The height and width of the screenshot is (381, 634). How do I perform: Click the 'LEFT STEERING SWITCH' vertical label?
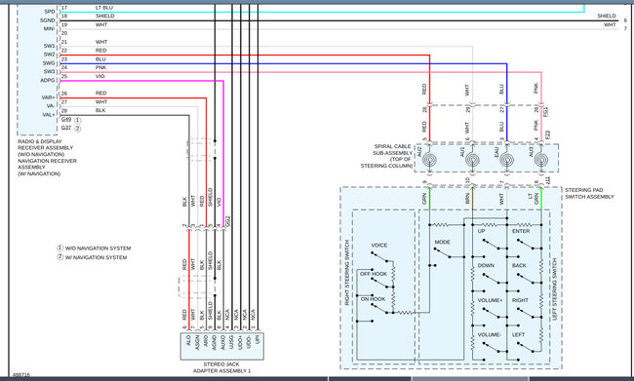pyautogui.click(x=554, y=290)
